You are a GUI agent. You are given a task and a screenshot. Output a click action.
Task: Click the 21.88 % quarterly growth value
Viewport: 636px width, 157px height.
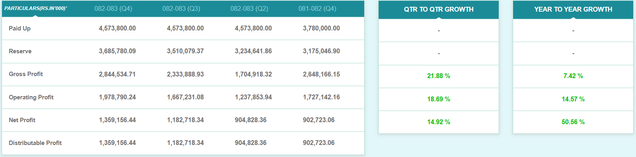pos(438,76)
